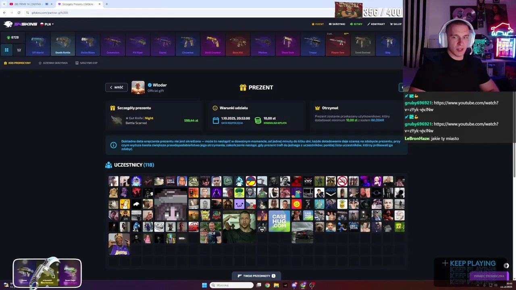Click the Windows taskbar search box
This screenshot has height=290, width=516.
(232, 285)
